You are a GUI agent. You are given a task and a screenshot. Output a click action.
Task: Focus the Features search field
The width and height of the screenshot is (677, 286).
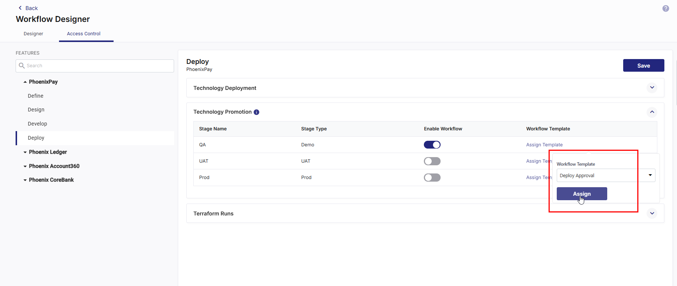click(x=95, y=66)
